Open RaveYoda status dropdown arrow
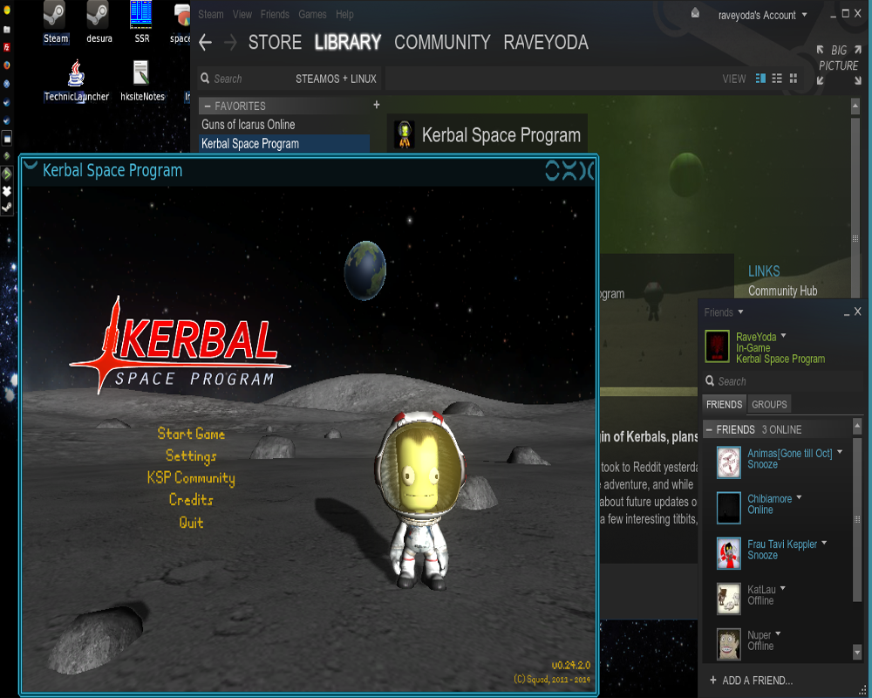The height and width of the screenshot is (698, 872). (x=784, y=336)
